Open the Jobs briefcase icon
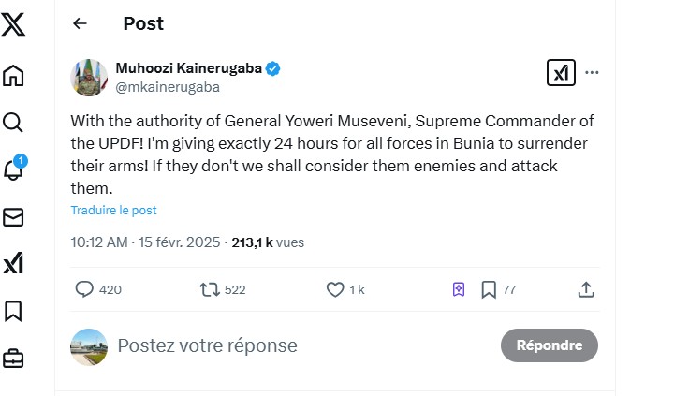689x396 pixels. click(x=13, y=358)
